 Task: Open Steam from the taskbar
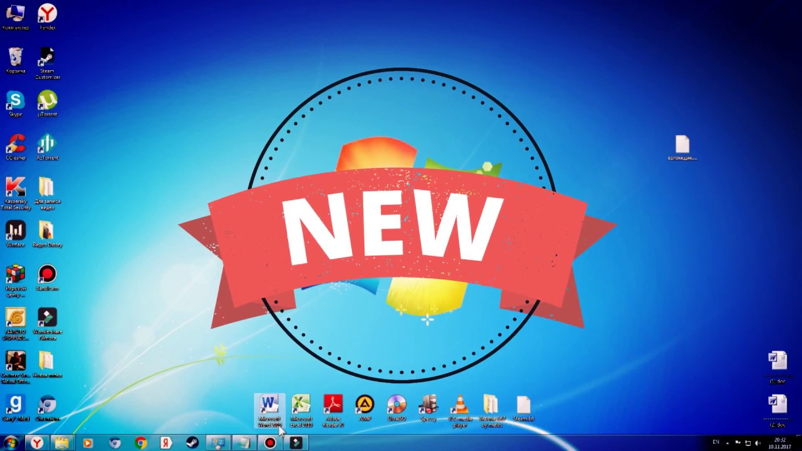192,443
